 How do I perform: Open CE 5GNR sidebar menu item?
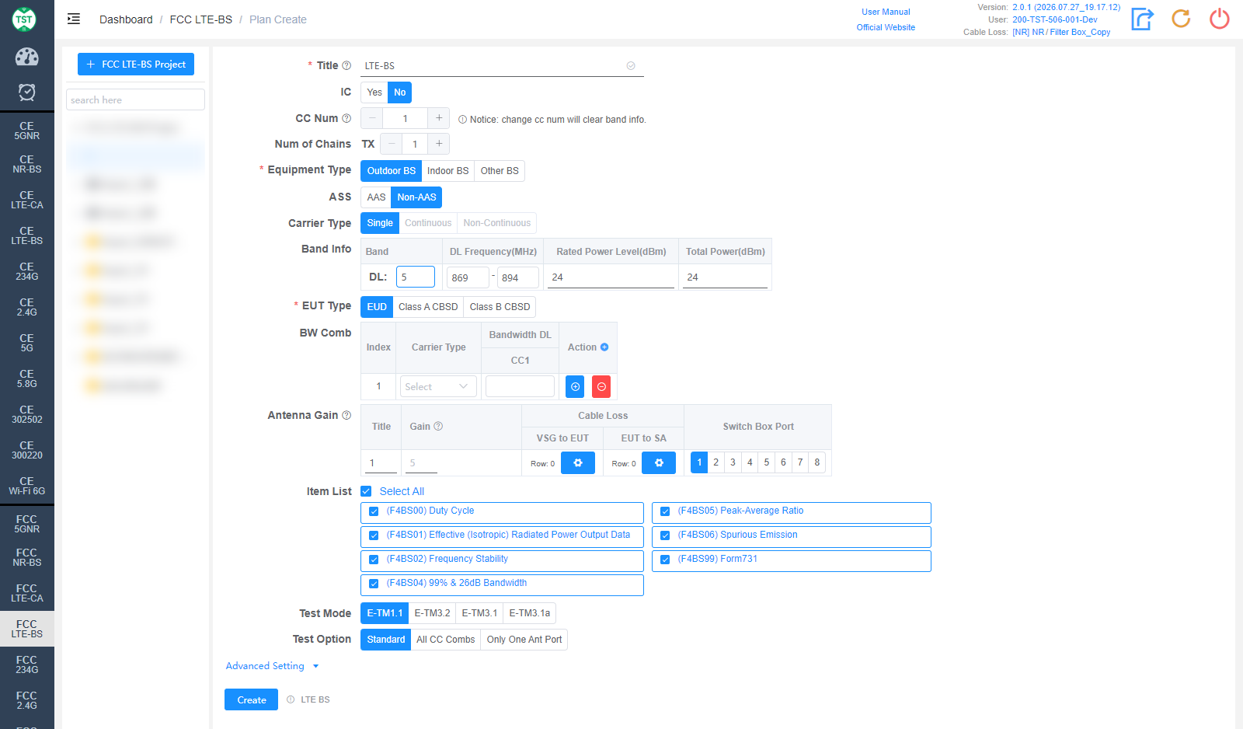click(27, 131)
